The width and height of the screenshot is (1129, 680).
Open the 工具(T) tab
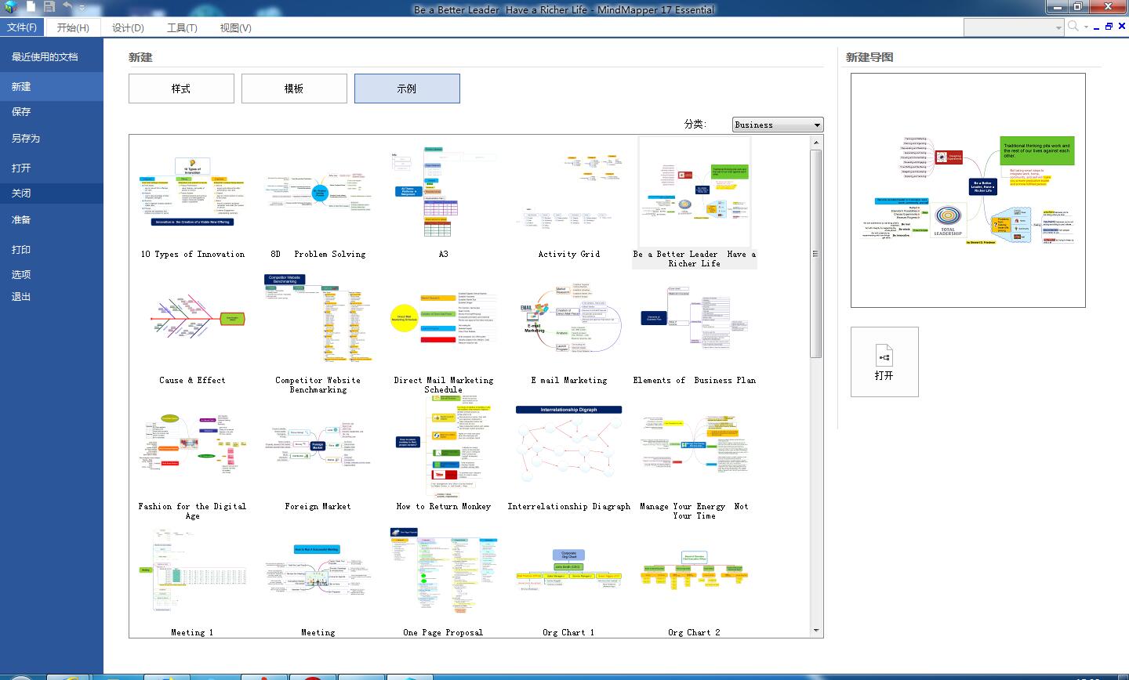click(x=182, y=27)
